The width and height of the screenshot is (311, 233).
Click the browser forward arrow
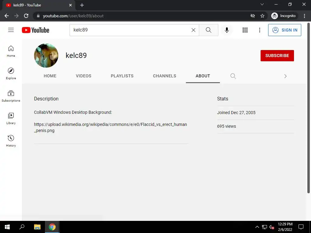click(16, 16)
